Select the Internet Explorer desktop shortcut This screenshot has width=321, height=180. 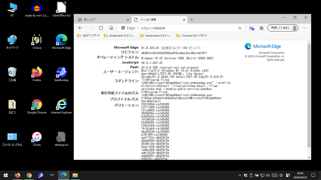(62, 107)
